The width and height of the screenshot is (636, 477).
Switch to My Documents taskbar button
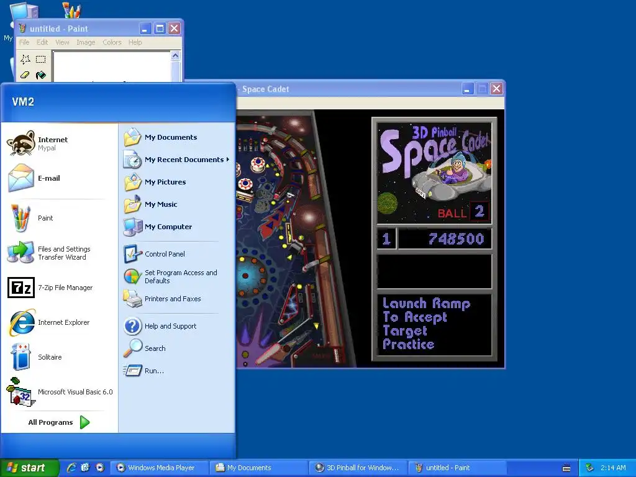pyautogui.click(x=259, y=468)
